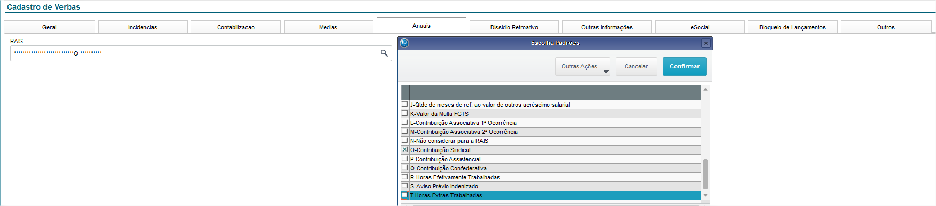Check N-Não considerar para a RAIS
Screen dimensions: 936x206
click(x=405, y=141)
